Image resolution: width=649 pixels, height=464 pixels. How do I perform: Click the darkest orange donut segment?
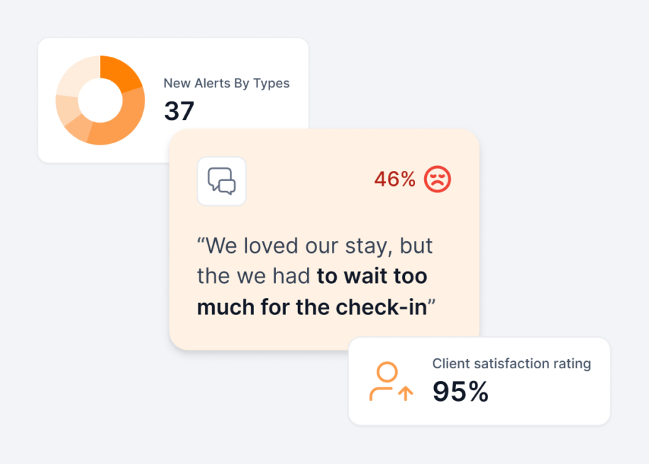pos(121,72)
